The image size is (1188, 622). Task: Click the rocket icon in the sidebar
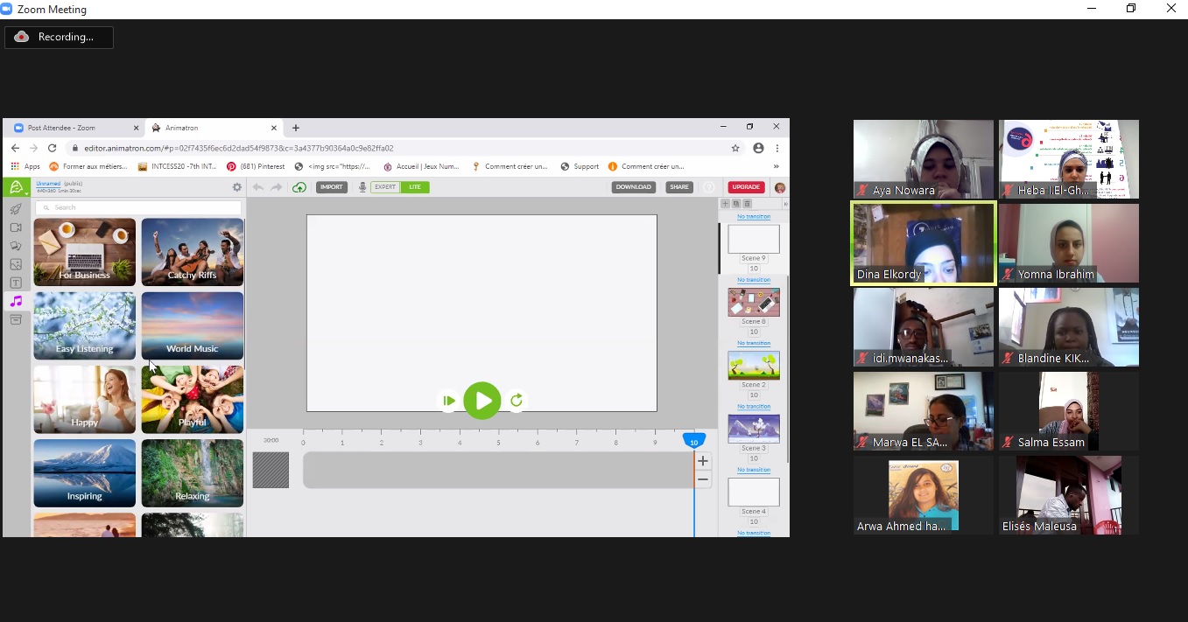tap(16, 209)
